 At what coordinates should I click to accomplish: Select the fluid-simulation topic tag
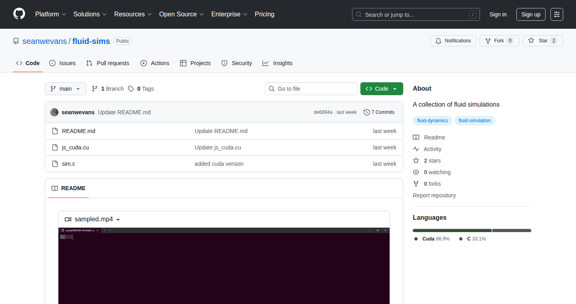[474, 121]
